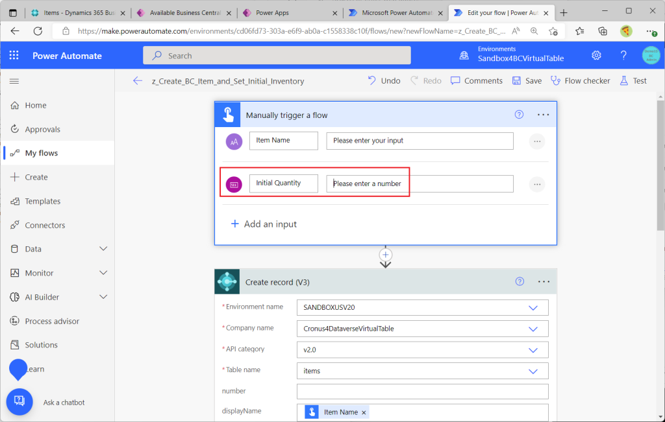Go back using the flow editor arrow
The width and height of the screenshot is (665, 422).
(138, 81)
